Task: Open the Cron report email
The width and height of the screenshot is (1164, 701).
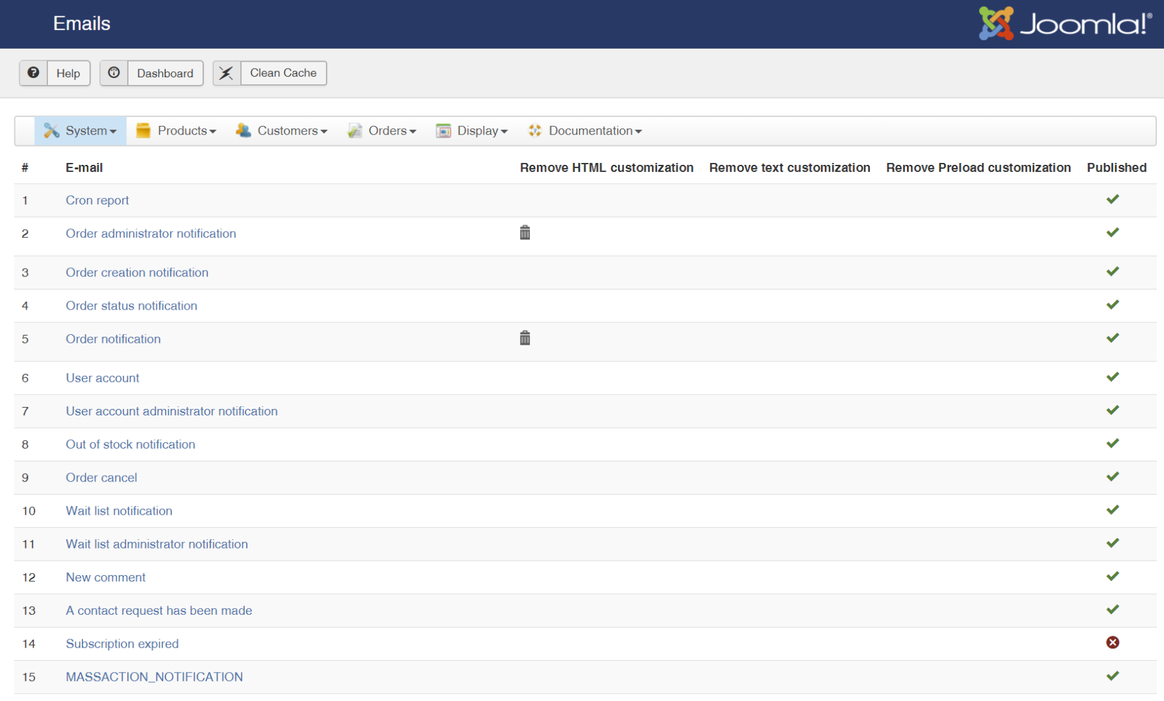Action: pyautogui.click(x=97, y=201)
